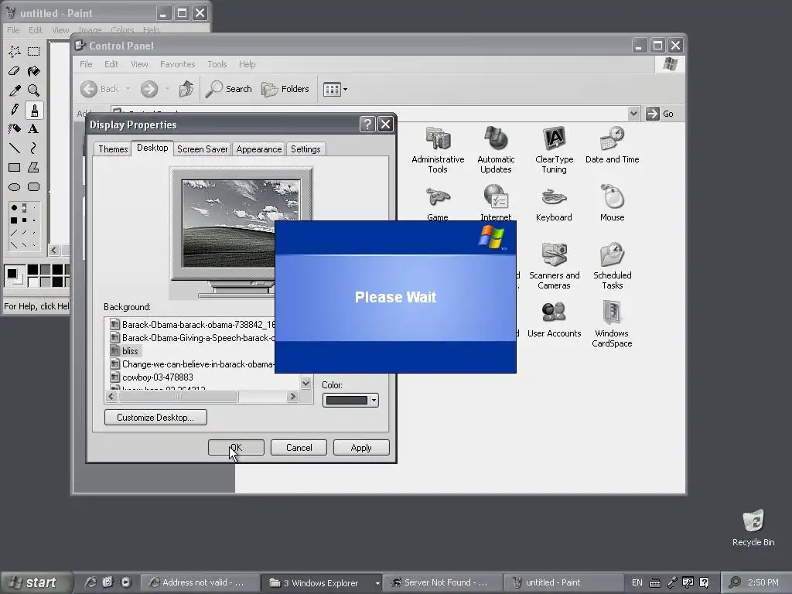Open User Accounts icon
This screenshot has height=594, width=792.
coord(554,319)
